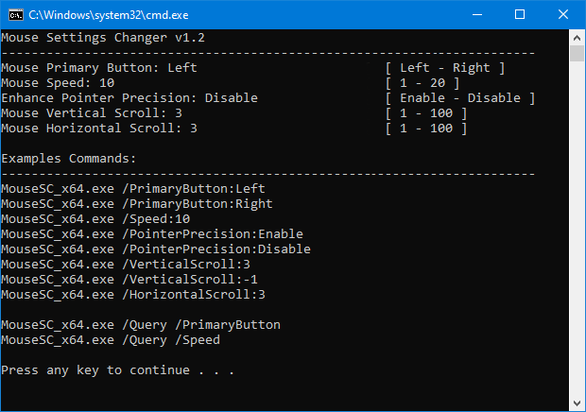Click the "Mouse Primary Button: Left" line
Viewport: 586px width, 412px height.
99,68
